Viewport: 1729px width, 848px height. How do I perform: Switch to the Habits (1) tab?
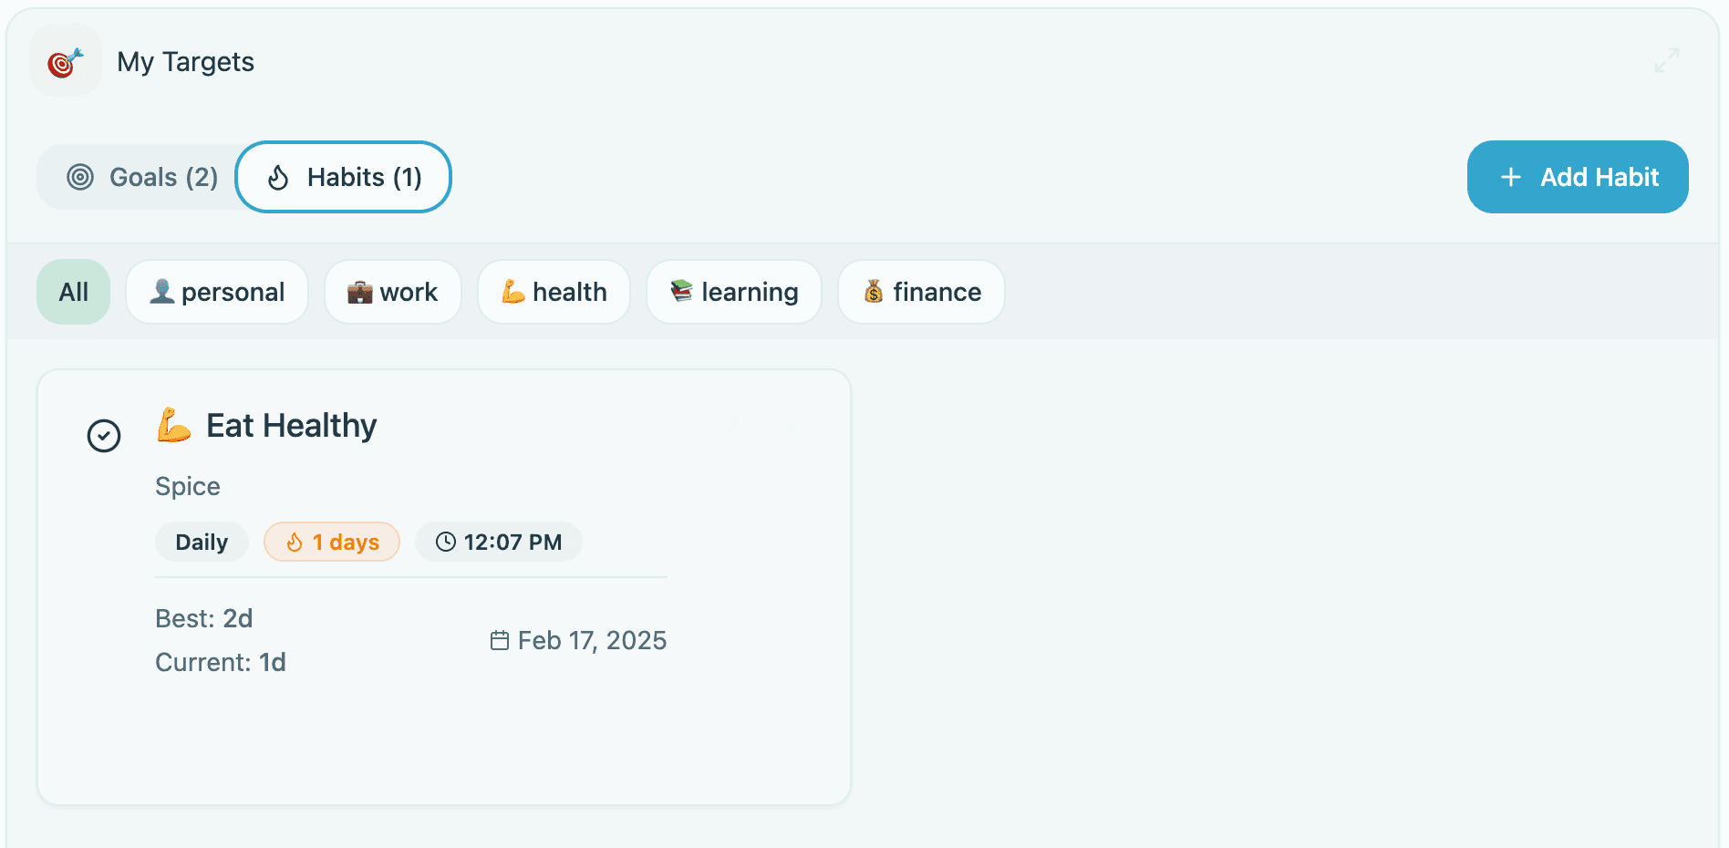pyautogui.click(x=343, y=177)
